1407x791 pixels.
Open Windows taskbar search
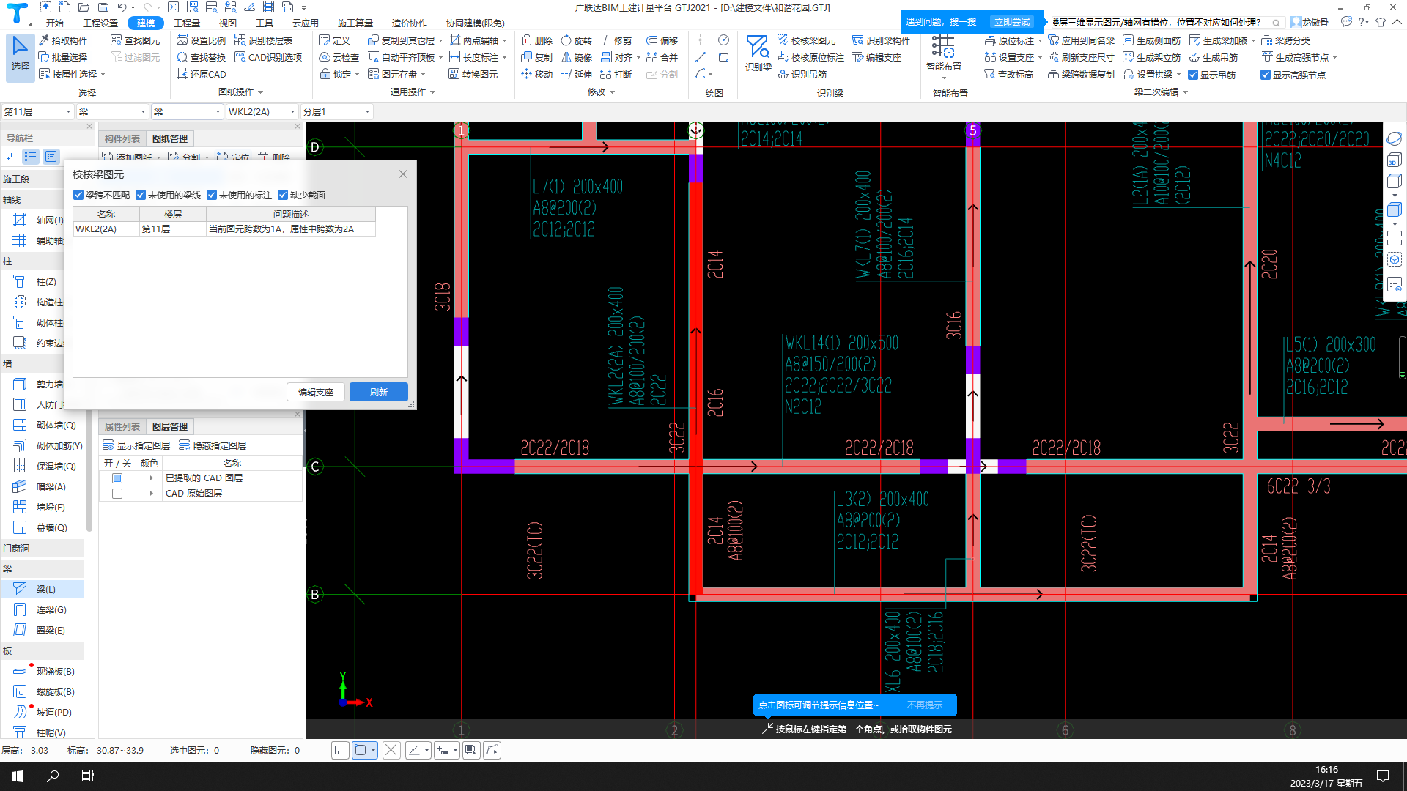tap(53, 776)
